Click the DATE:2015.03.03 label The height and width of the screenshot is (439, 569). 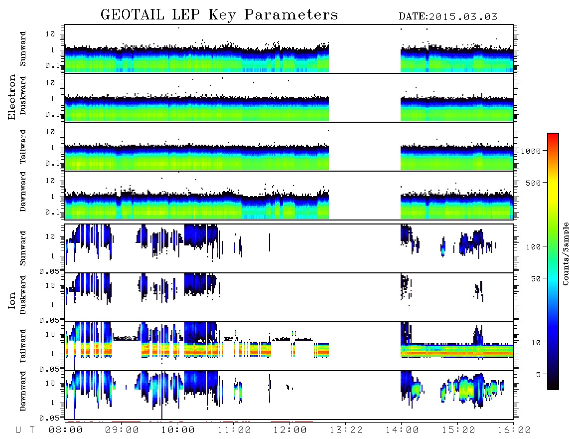448,17
